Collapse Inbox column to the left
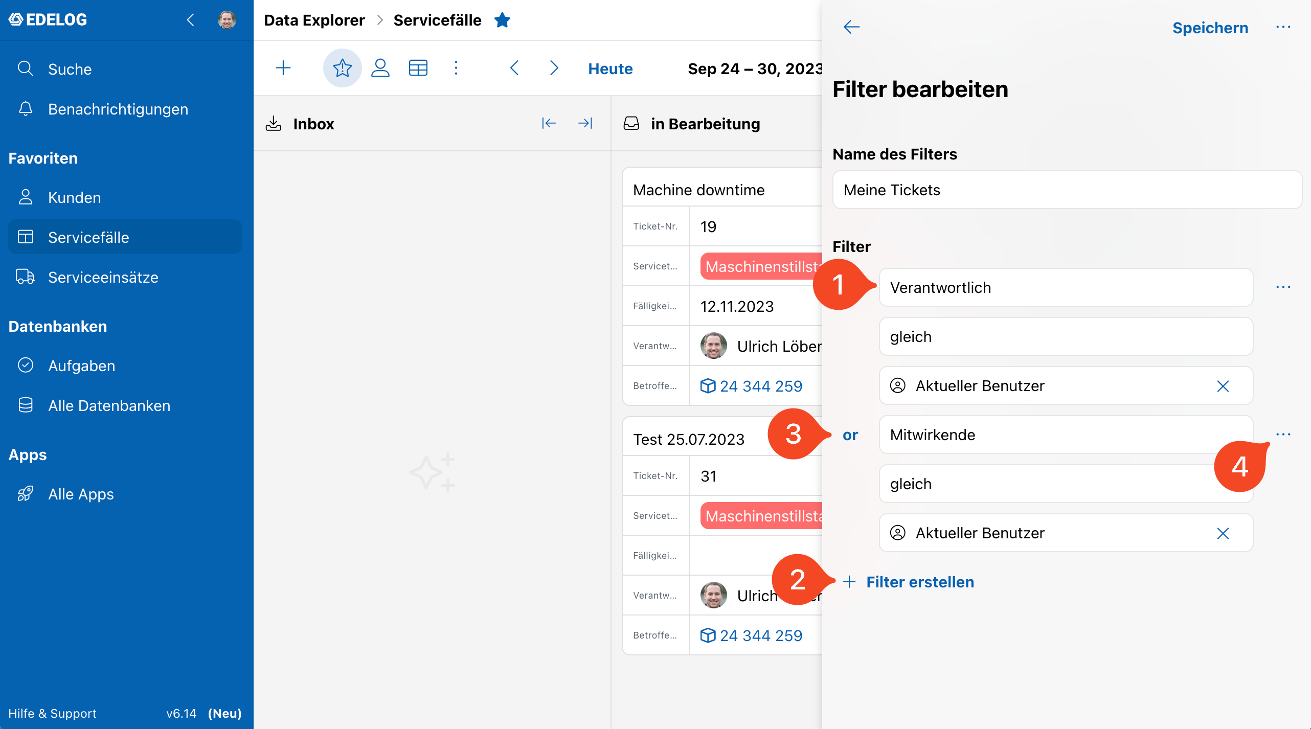This screenshot has height=729, width=1311. [549, 123]
